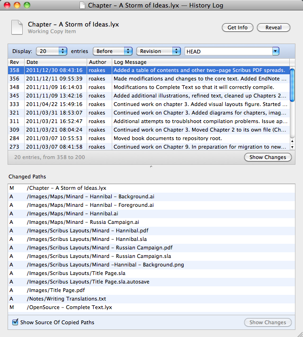Expand the HEAD combo box arrow

pos(276,51)
